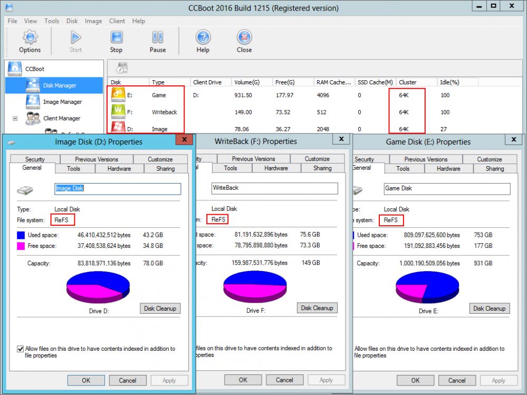Select the Client Manager users icon
Image resolution: width=527 pixels, height=395 pixels.
coord(33,118)
